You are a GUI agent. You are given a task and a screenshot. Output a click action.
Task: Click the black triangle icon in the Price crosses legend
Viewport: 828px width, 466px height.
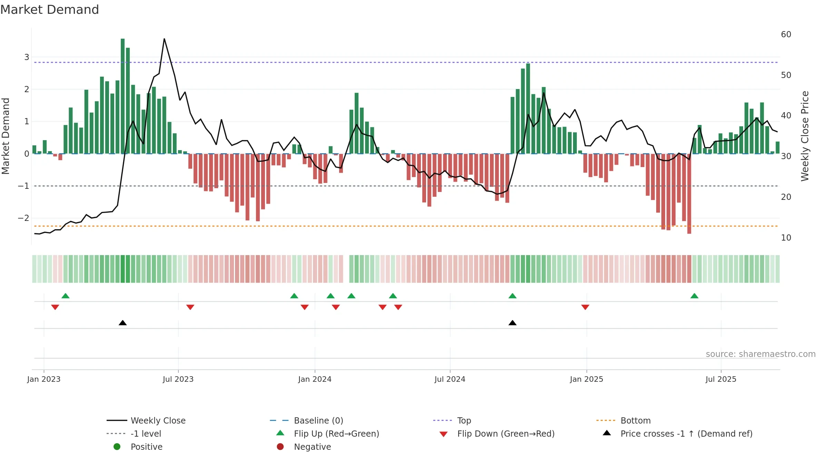[607, 433]
